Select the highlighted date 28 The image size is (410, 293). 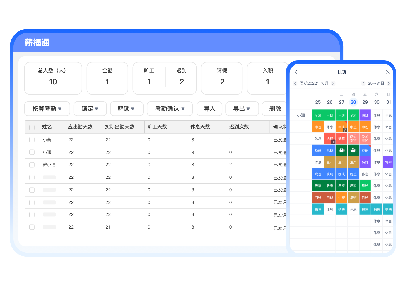pos(353,102)
